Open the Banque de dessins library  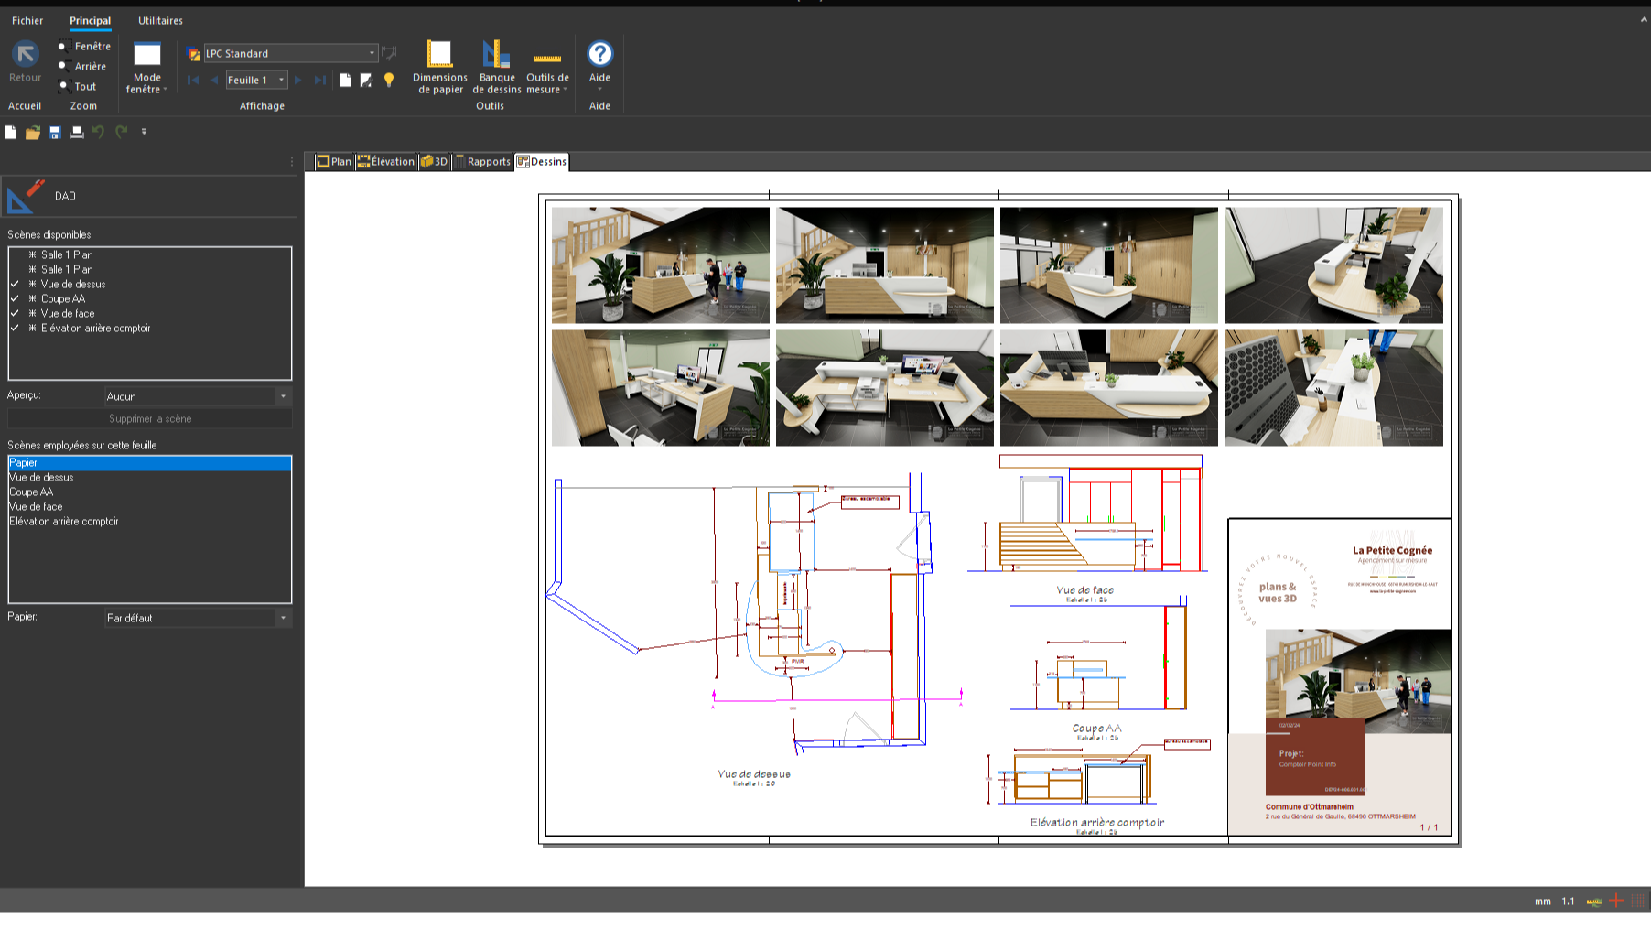point(496,55)
